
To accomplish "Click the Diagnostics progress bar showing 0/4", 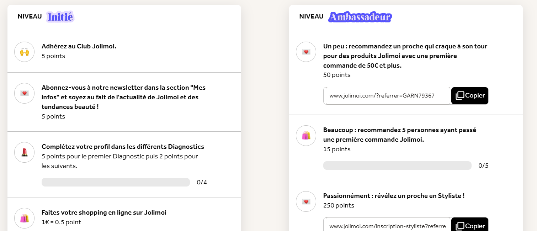I will pyautogui.click(x=116, y=182).
